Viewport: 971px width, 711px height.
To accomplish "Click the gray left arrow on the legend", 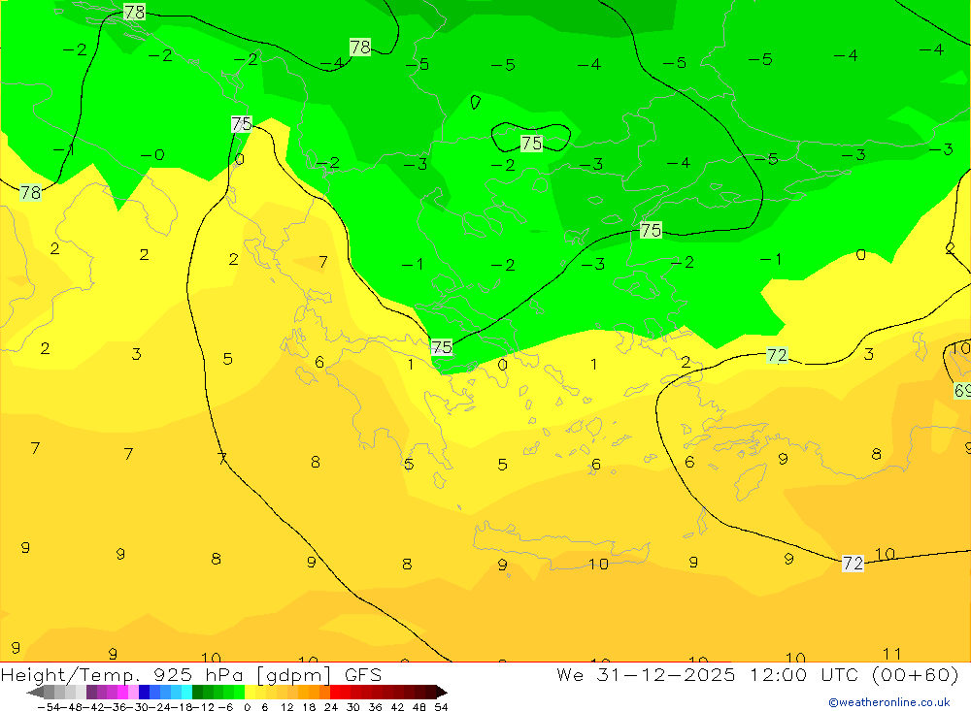I will tap(35, 693).
